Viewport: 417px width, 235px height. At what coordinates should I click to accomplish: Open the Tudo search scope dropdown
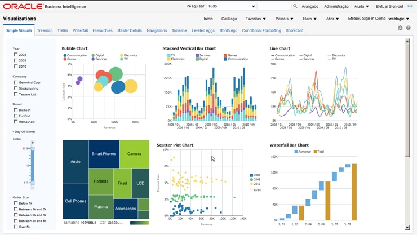point(232,6)
